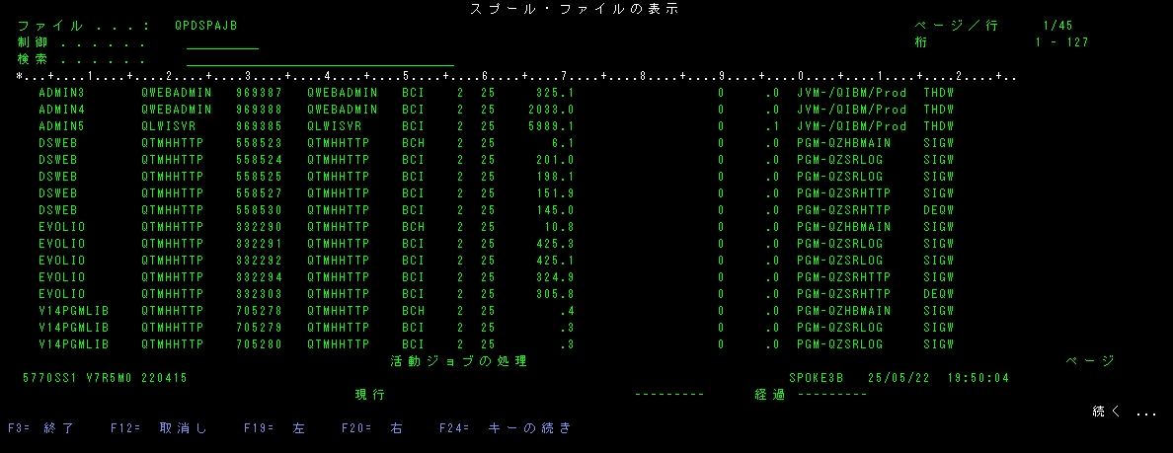Click the QPDSPAJB file name

pyautogui.click(x=205, y=26)
